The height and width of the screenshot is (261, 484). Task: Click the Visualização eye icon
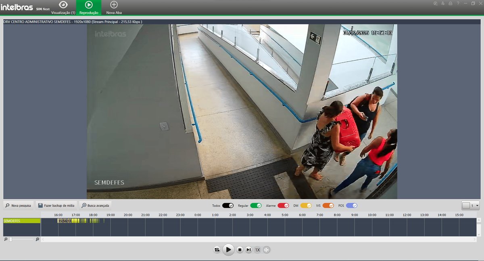[63, 4]
